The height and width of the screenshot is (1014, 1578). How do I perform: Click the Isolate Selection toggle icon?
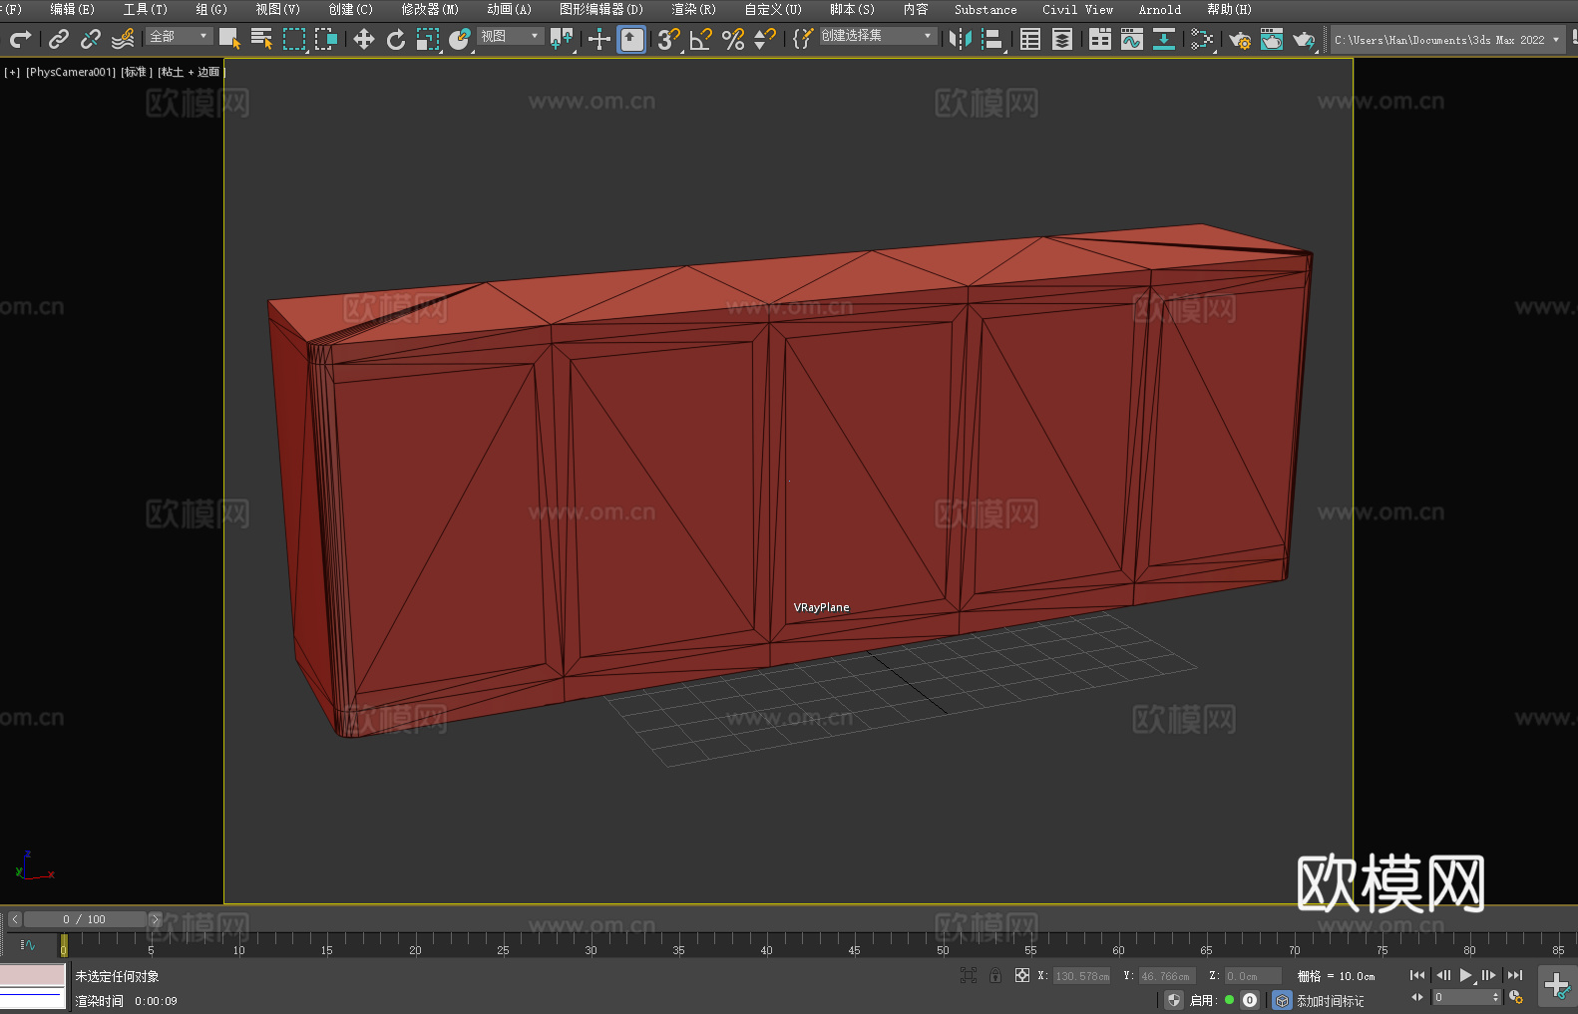point(969,975)
